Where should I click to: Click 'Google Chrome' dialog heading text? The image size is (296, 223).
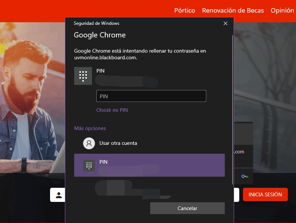click(100, 35)
